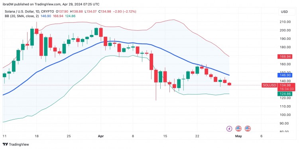299x149 pixels.
Task: Open the first US flag economic event
Action: (238, 129)
